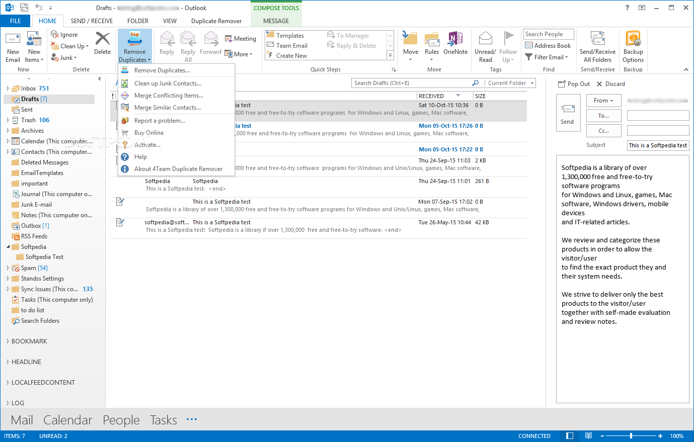Image resolution: width=694 pixels, height=442 pixels.
Task: Click the Undo arrow in quick access toolbar
Action: 39,8
